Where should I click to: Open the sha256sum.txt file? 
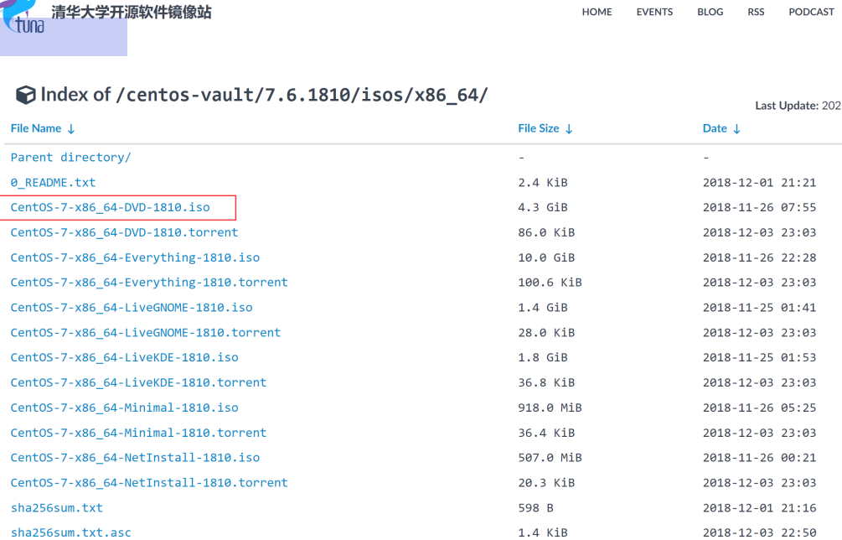[x=56, y=507]
